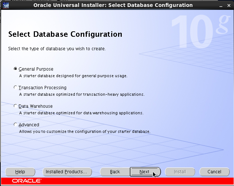The height and width of the screenshot is (186, 234).
Task: Select the General Purpose radio button
Action: point(15,69)
